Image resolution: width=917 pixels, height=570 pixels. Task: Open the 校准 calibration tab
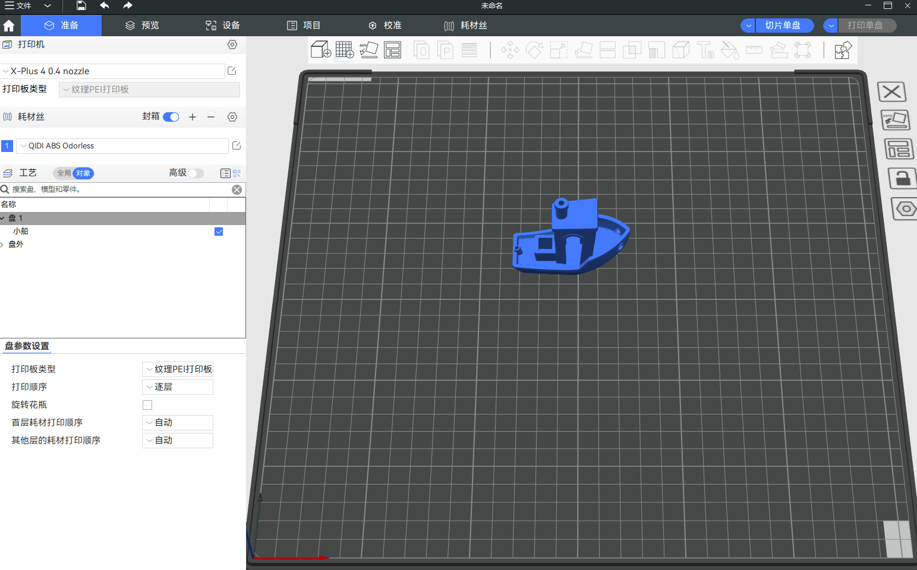pyautogui.click(x=385, y=26)
